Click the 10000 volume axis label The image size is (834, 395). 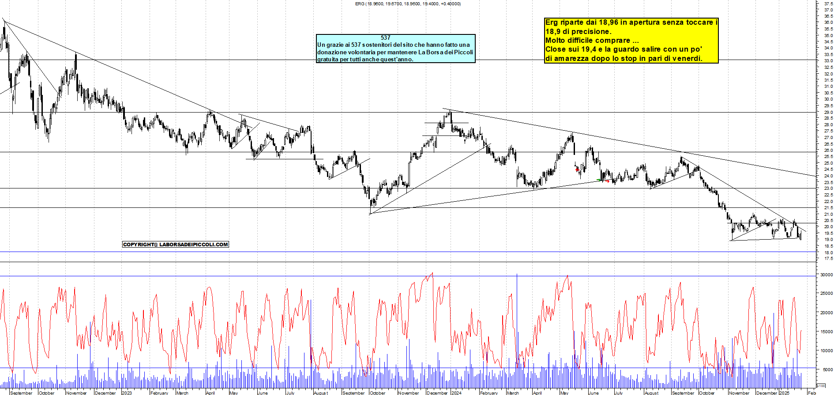(x=826, y=351)
